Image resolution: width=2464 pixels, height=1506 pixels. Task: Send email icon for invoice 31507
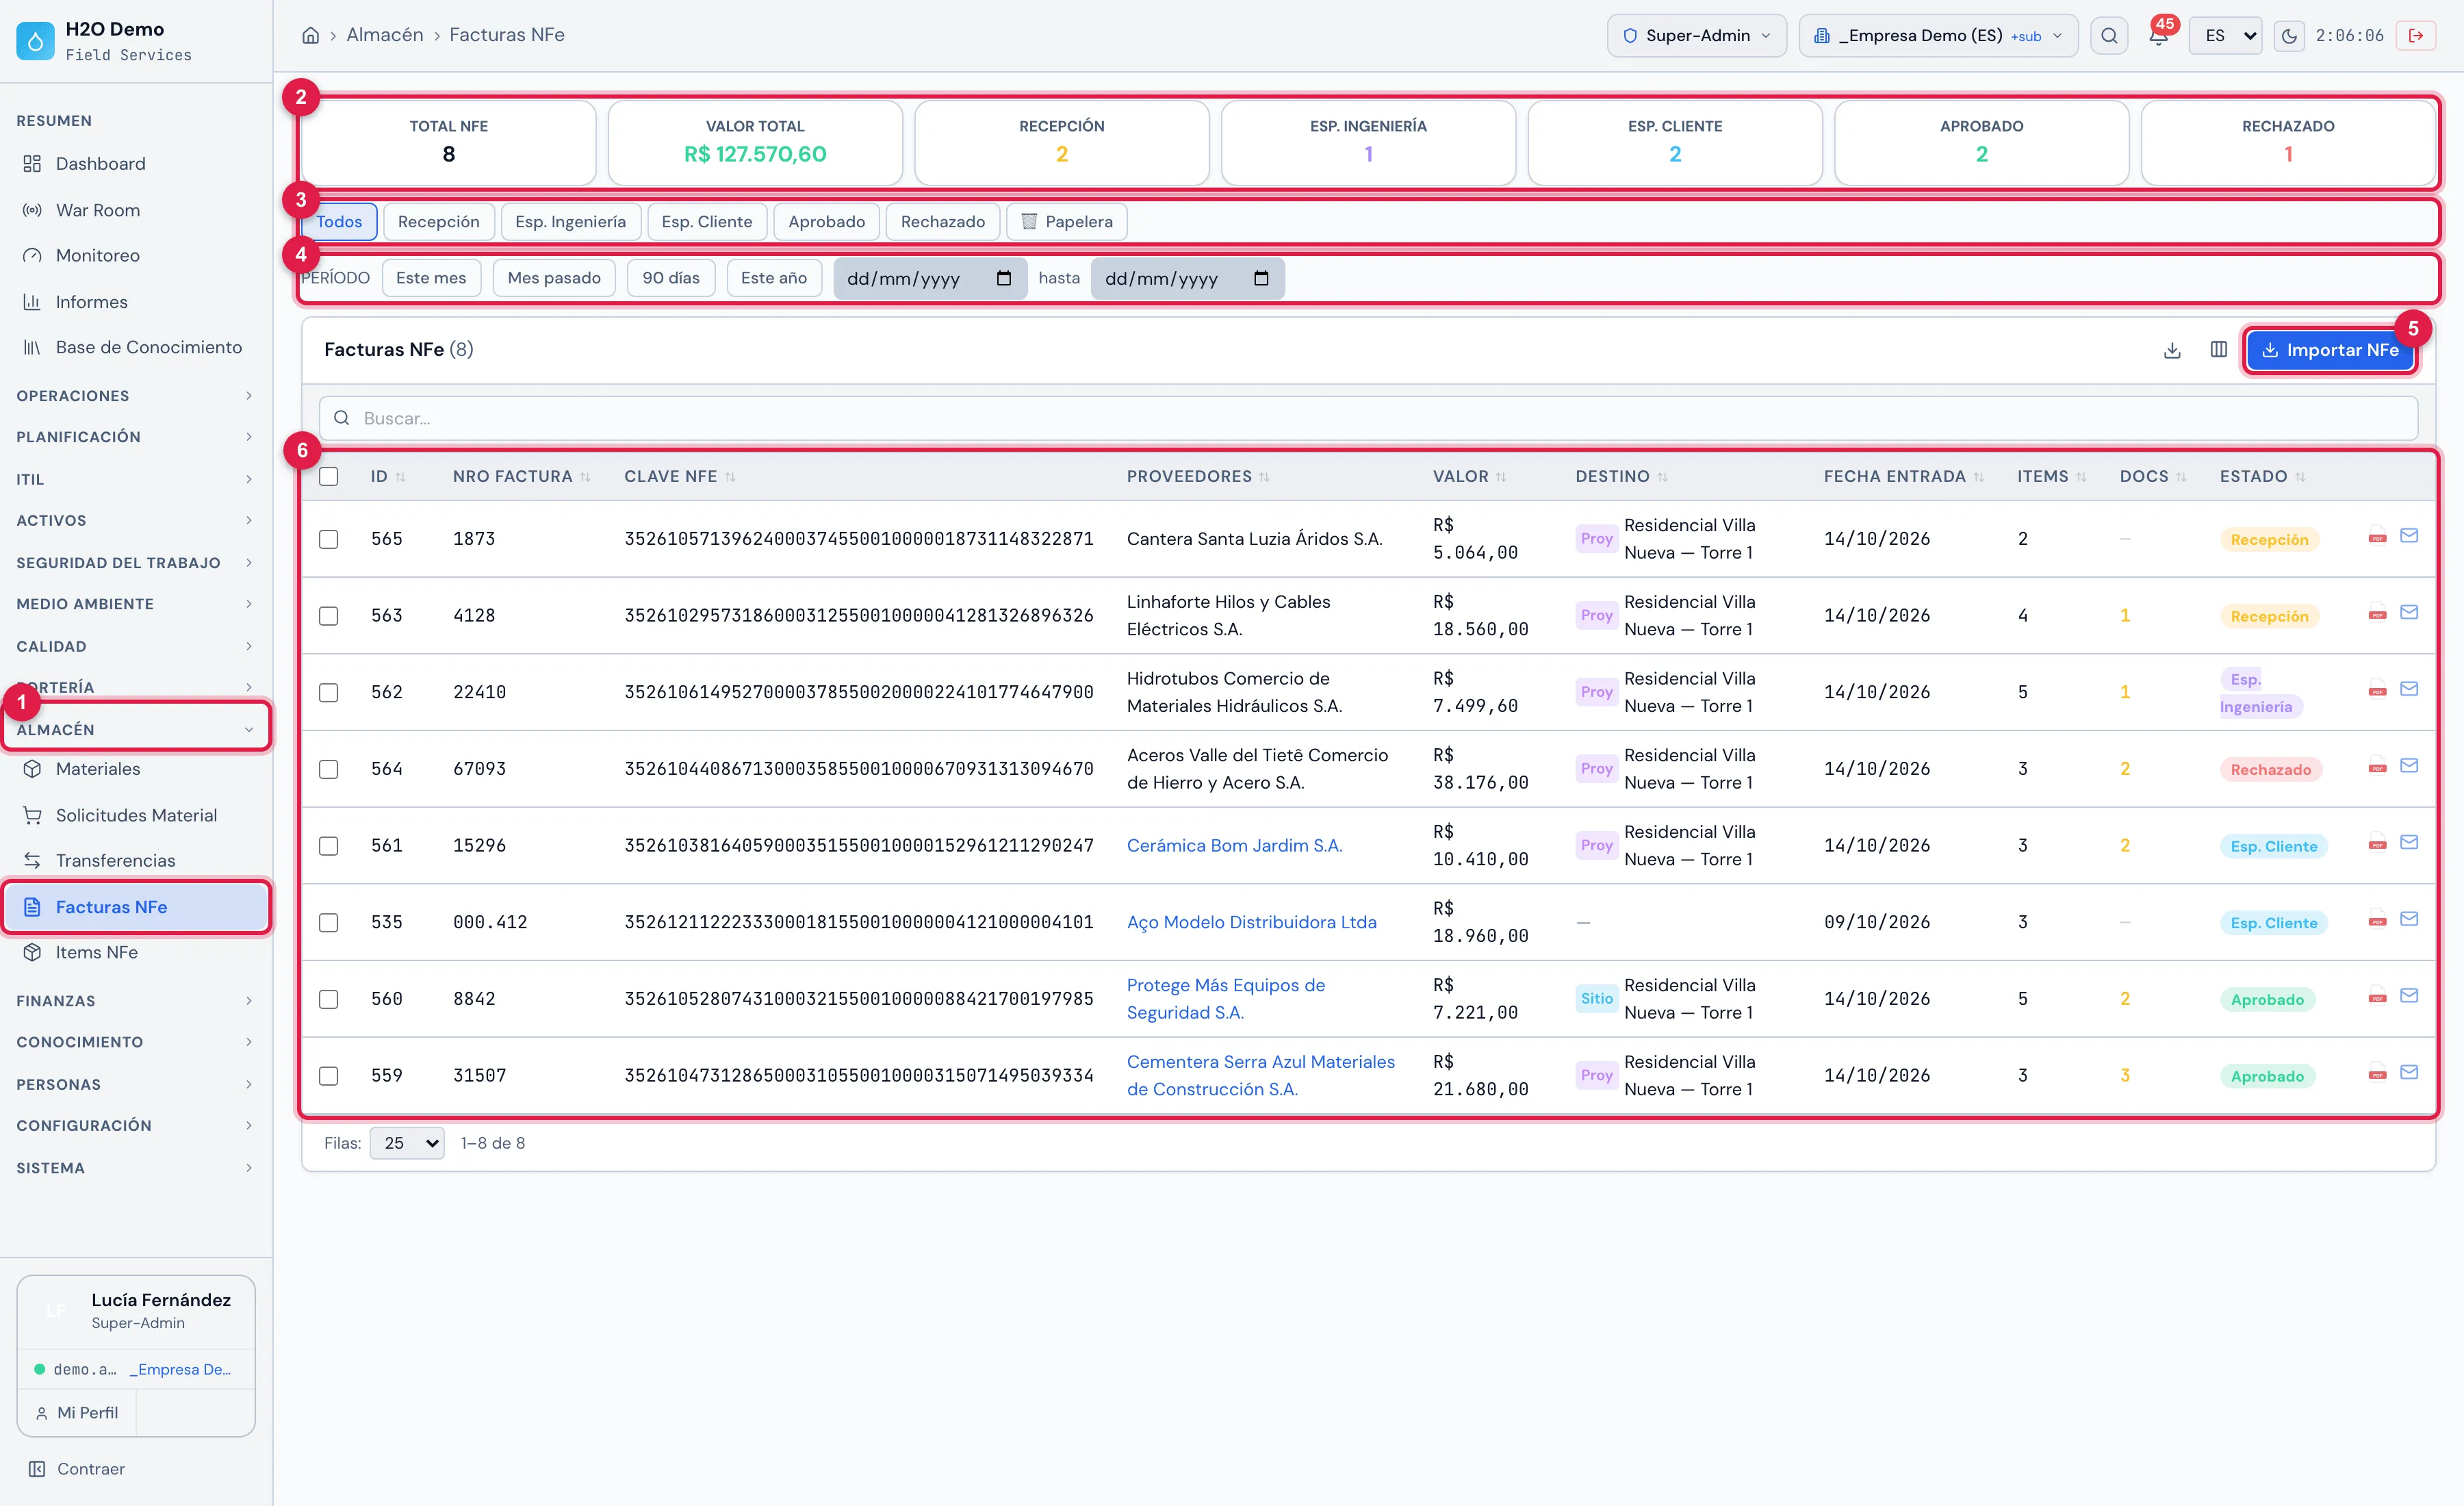[2409, 1073]
